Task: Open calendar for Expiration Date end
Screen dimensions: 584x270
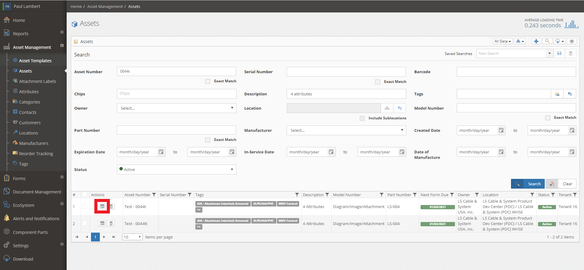Action: [232, 152]
